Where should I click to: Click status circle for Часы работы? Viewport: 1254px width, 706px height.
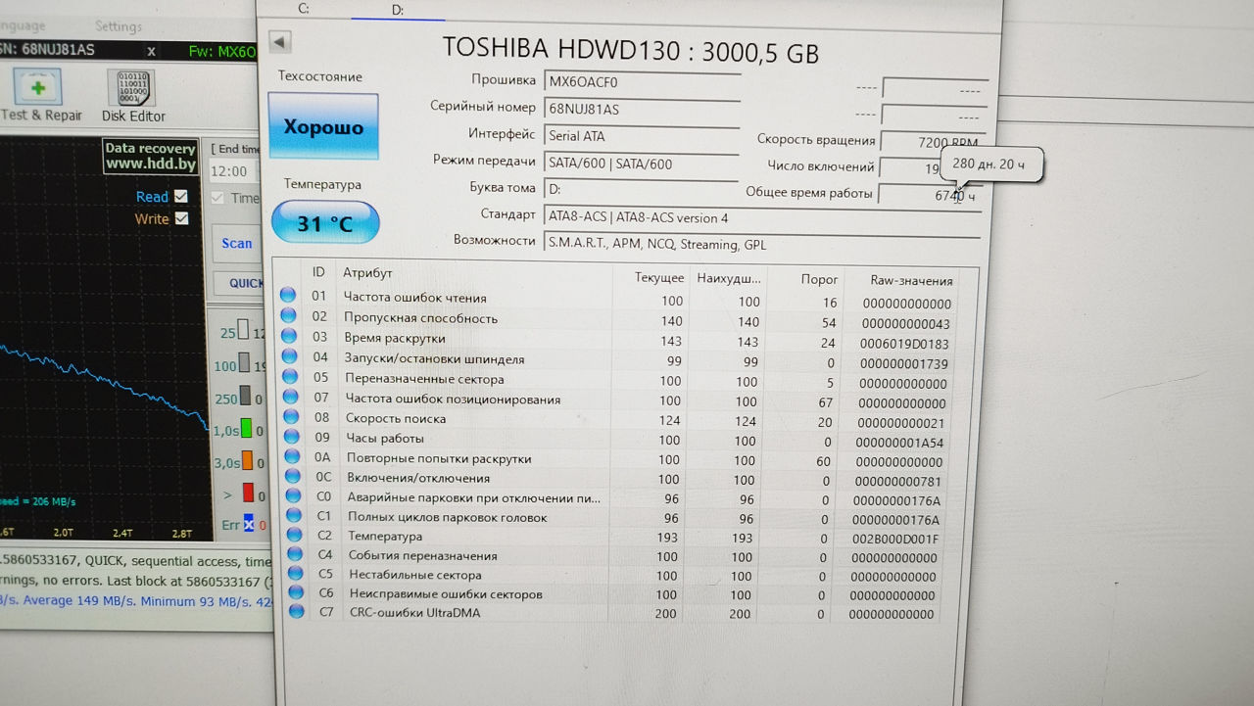click(x=291, y=437)
